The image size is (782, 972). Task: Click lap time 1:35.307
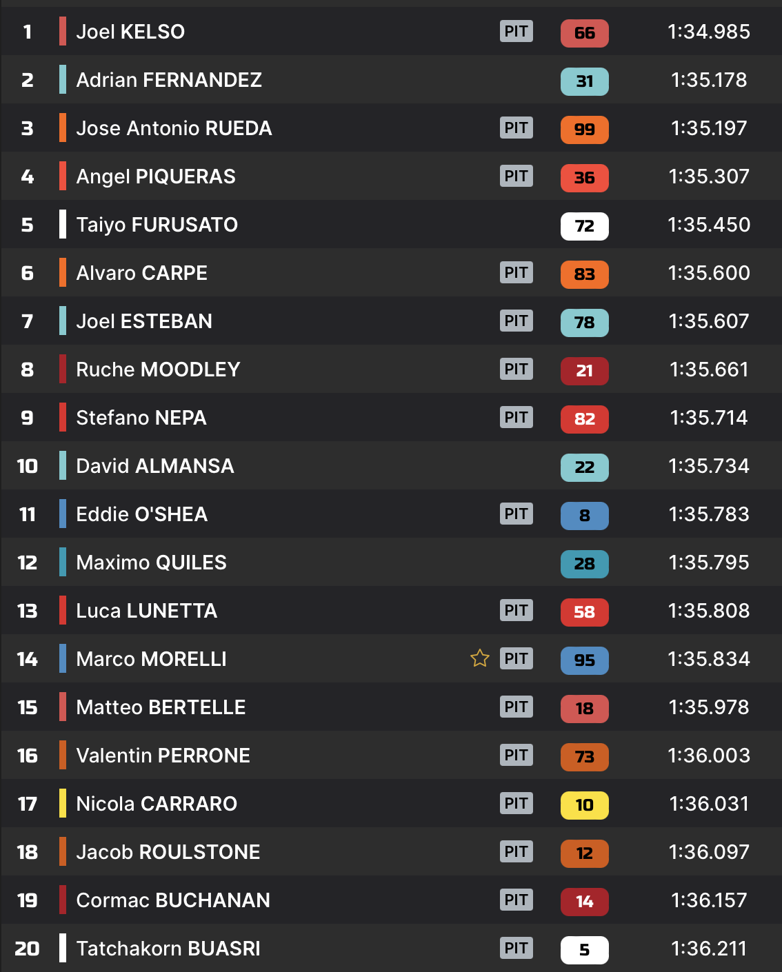pos(709,176)
